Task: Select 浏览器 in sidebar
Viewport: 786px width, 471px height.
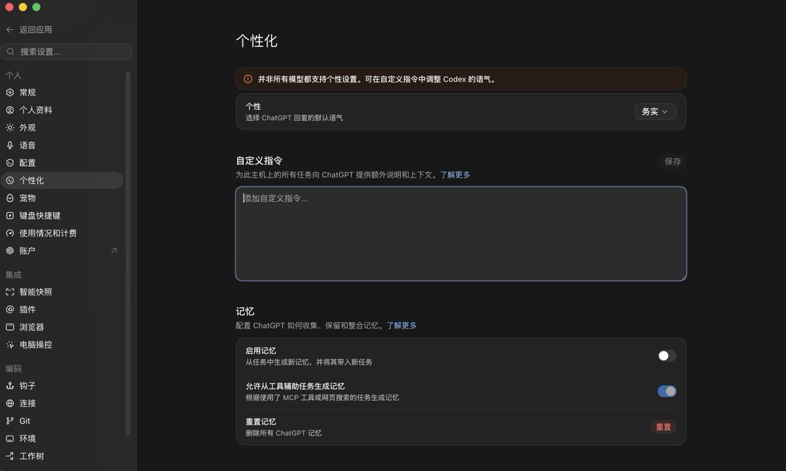Action: tap(62, 327)
